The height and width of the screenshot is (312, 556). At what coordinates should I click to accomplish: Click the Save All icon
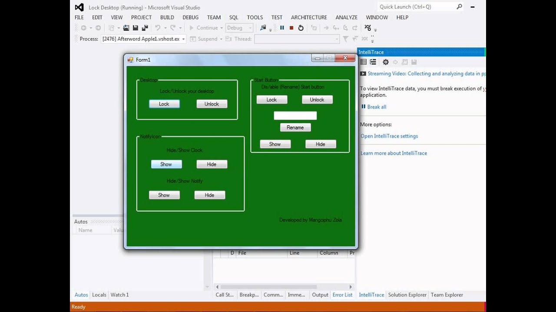(x=145, y=28)
